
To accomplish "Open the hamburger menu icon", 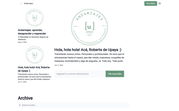I will (x=160, y=4).
